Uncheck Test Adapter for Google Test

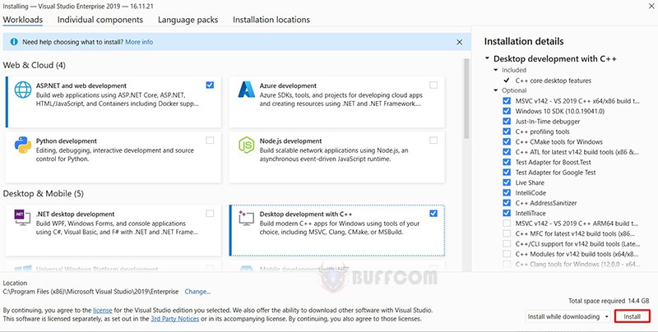(507, 173)
